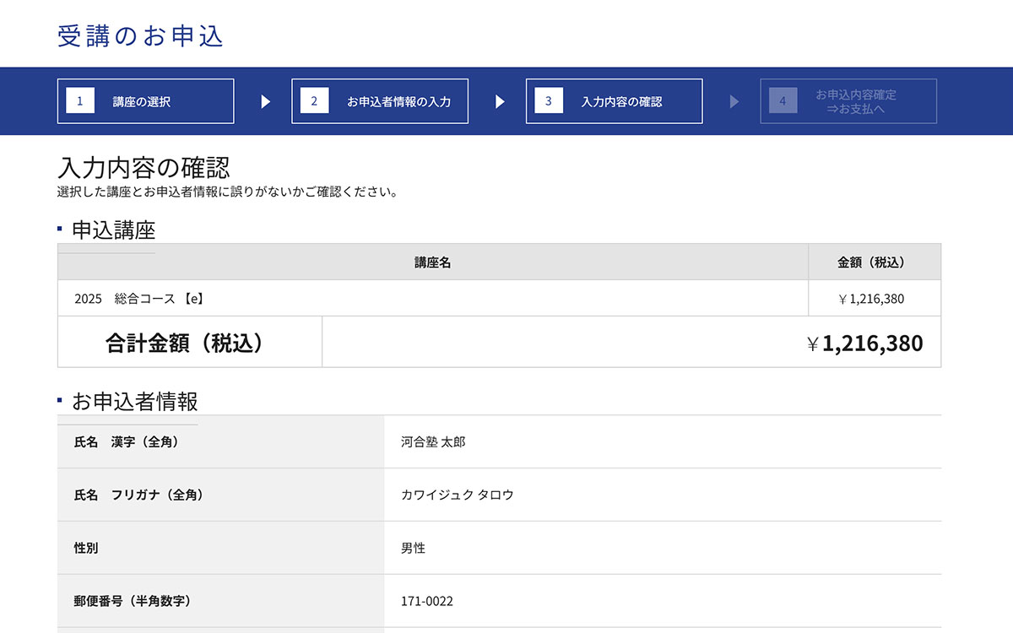Click the arrow between steps 1 and 2

(x=266, y=101)
